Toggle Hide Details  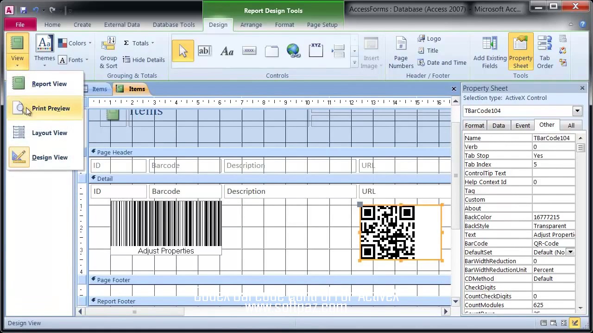(144, 60)
